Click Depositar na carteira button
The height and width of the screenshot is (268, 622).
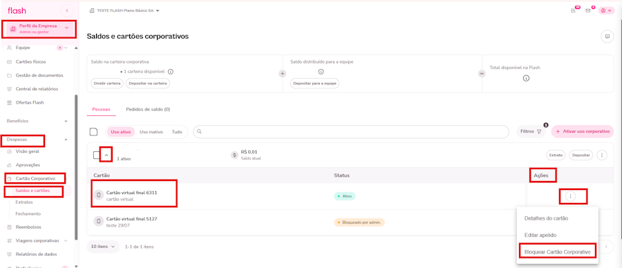[x=148, y=84]
